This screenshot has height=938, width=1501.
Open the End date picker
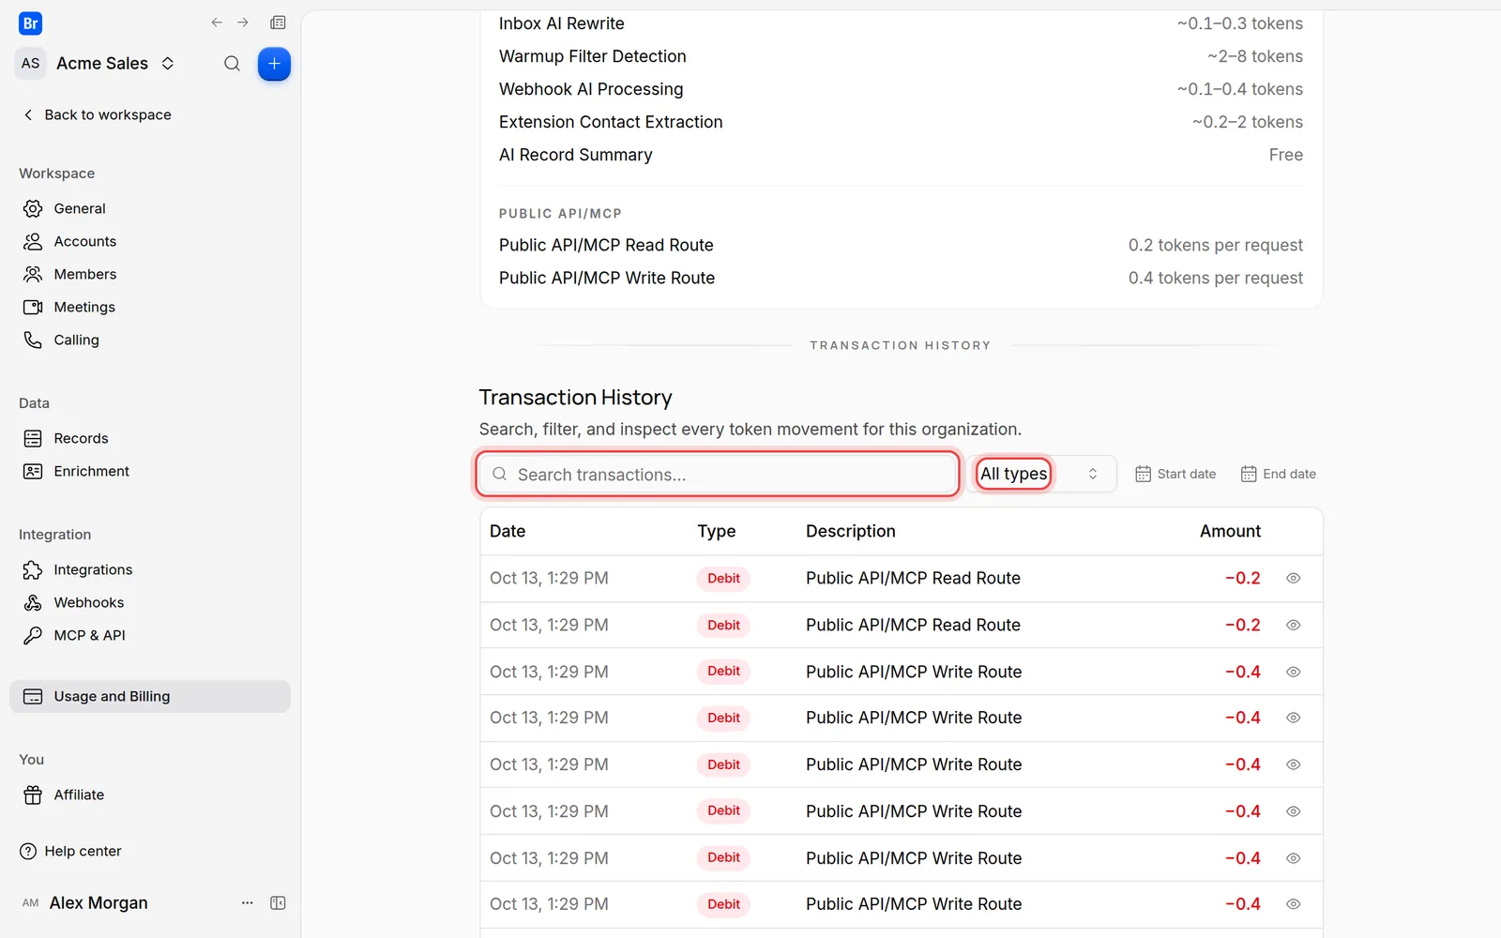tap(1279, 474)
